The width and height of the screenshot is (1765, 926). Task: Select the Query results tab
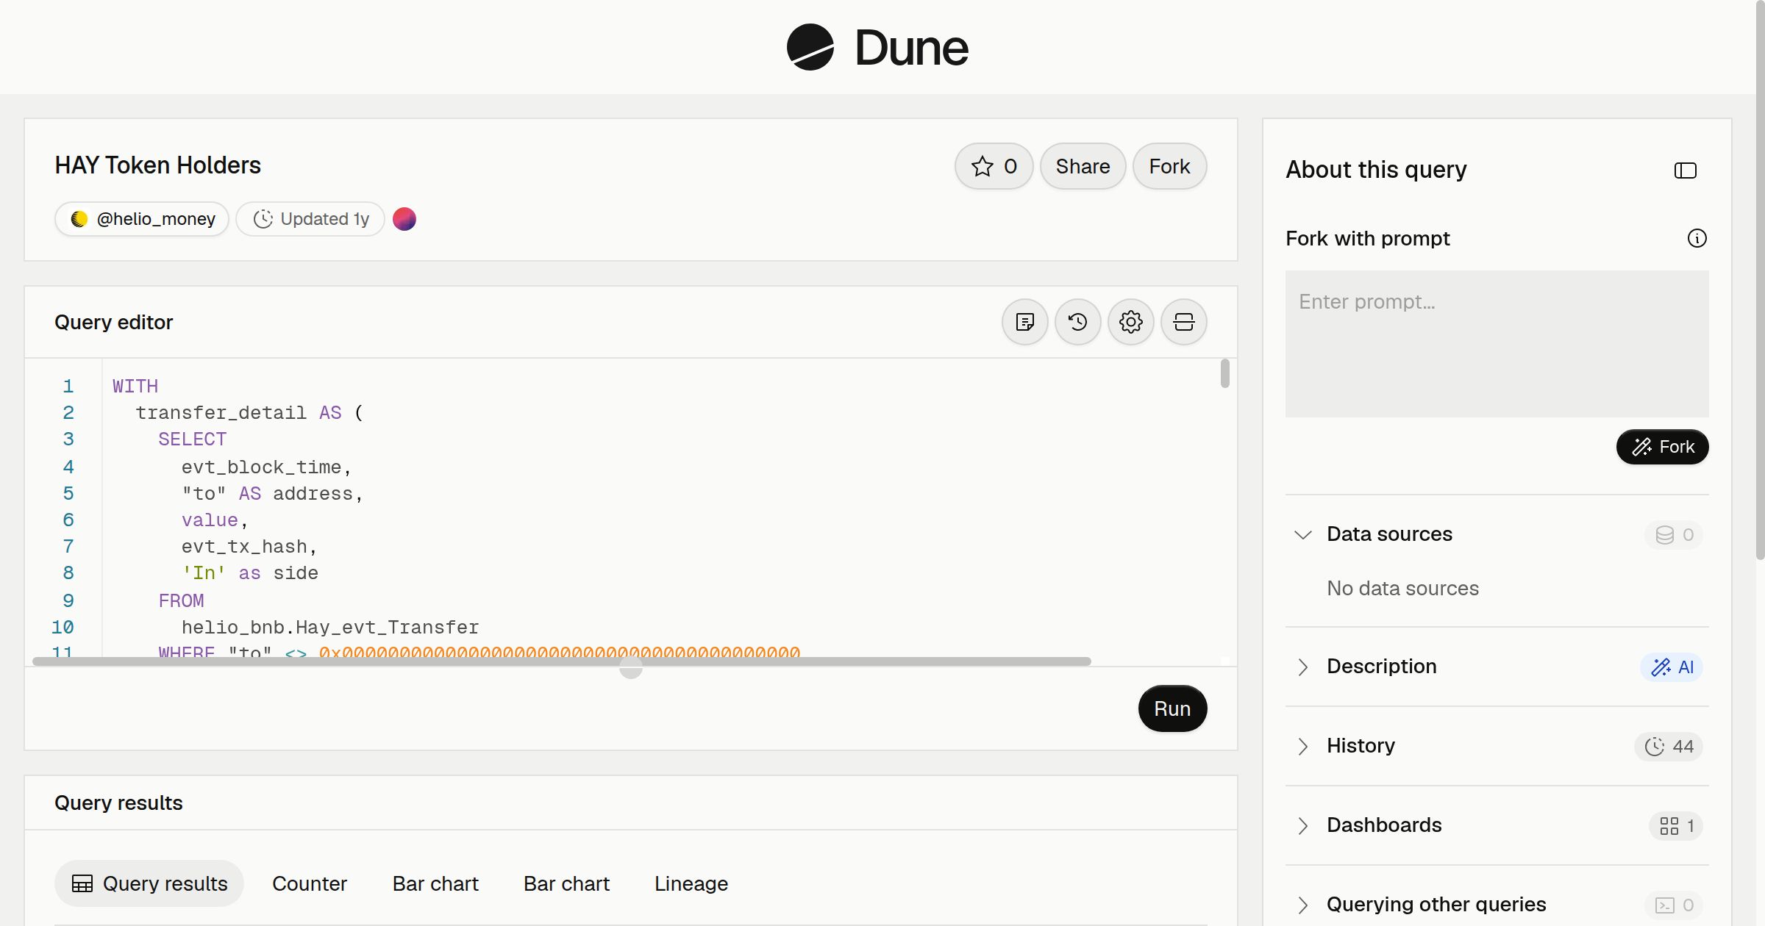149,883
